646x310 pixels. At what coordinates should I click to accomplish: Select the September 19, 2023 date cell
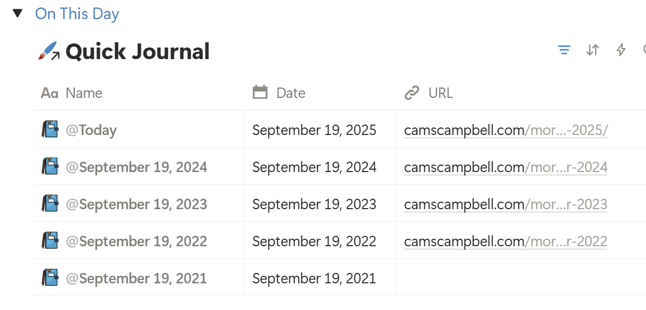[x=314, y=205]
